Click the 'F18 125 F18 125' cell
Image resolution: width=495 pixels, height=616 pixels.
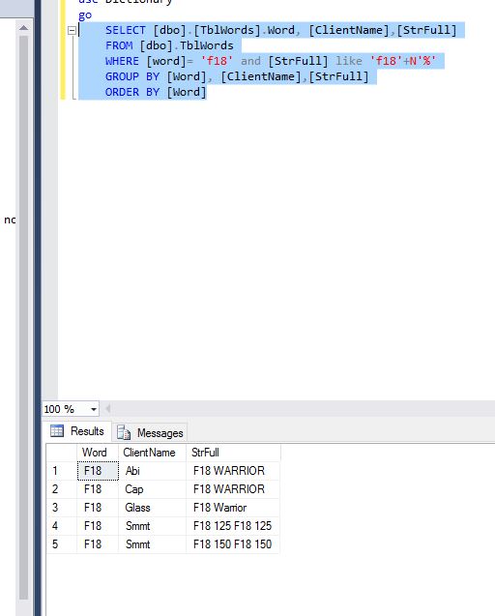(x=233, y=526)
